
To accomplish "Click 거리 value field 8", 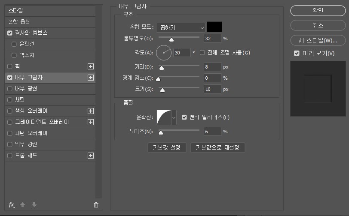I will point(213,67).
